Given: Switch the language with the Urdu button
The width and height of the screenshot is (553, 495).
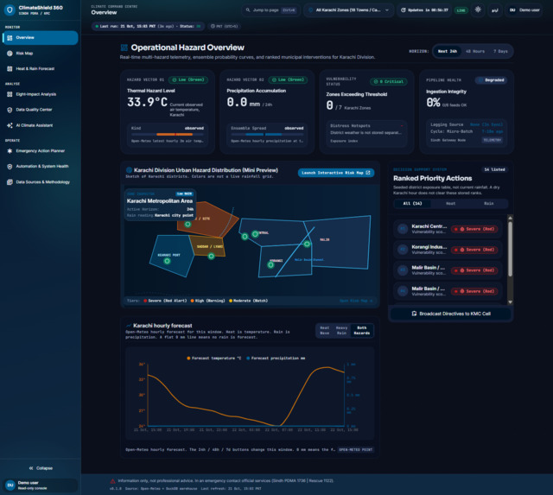Looking at the screenshot, I should (x=495, y=10).
